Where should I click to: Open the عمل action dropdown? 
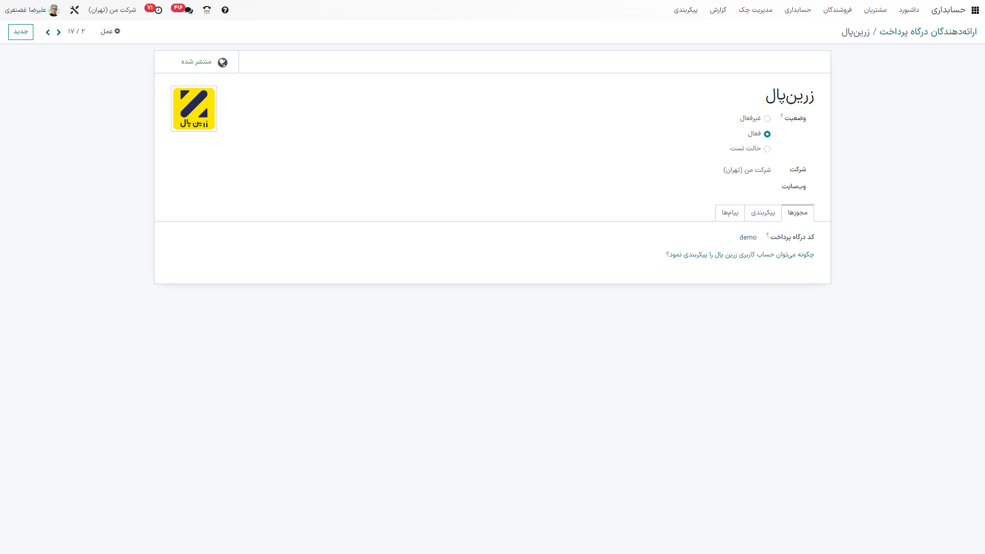coord(110,32)
